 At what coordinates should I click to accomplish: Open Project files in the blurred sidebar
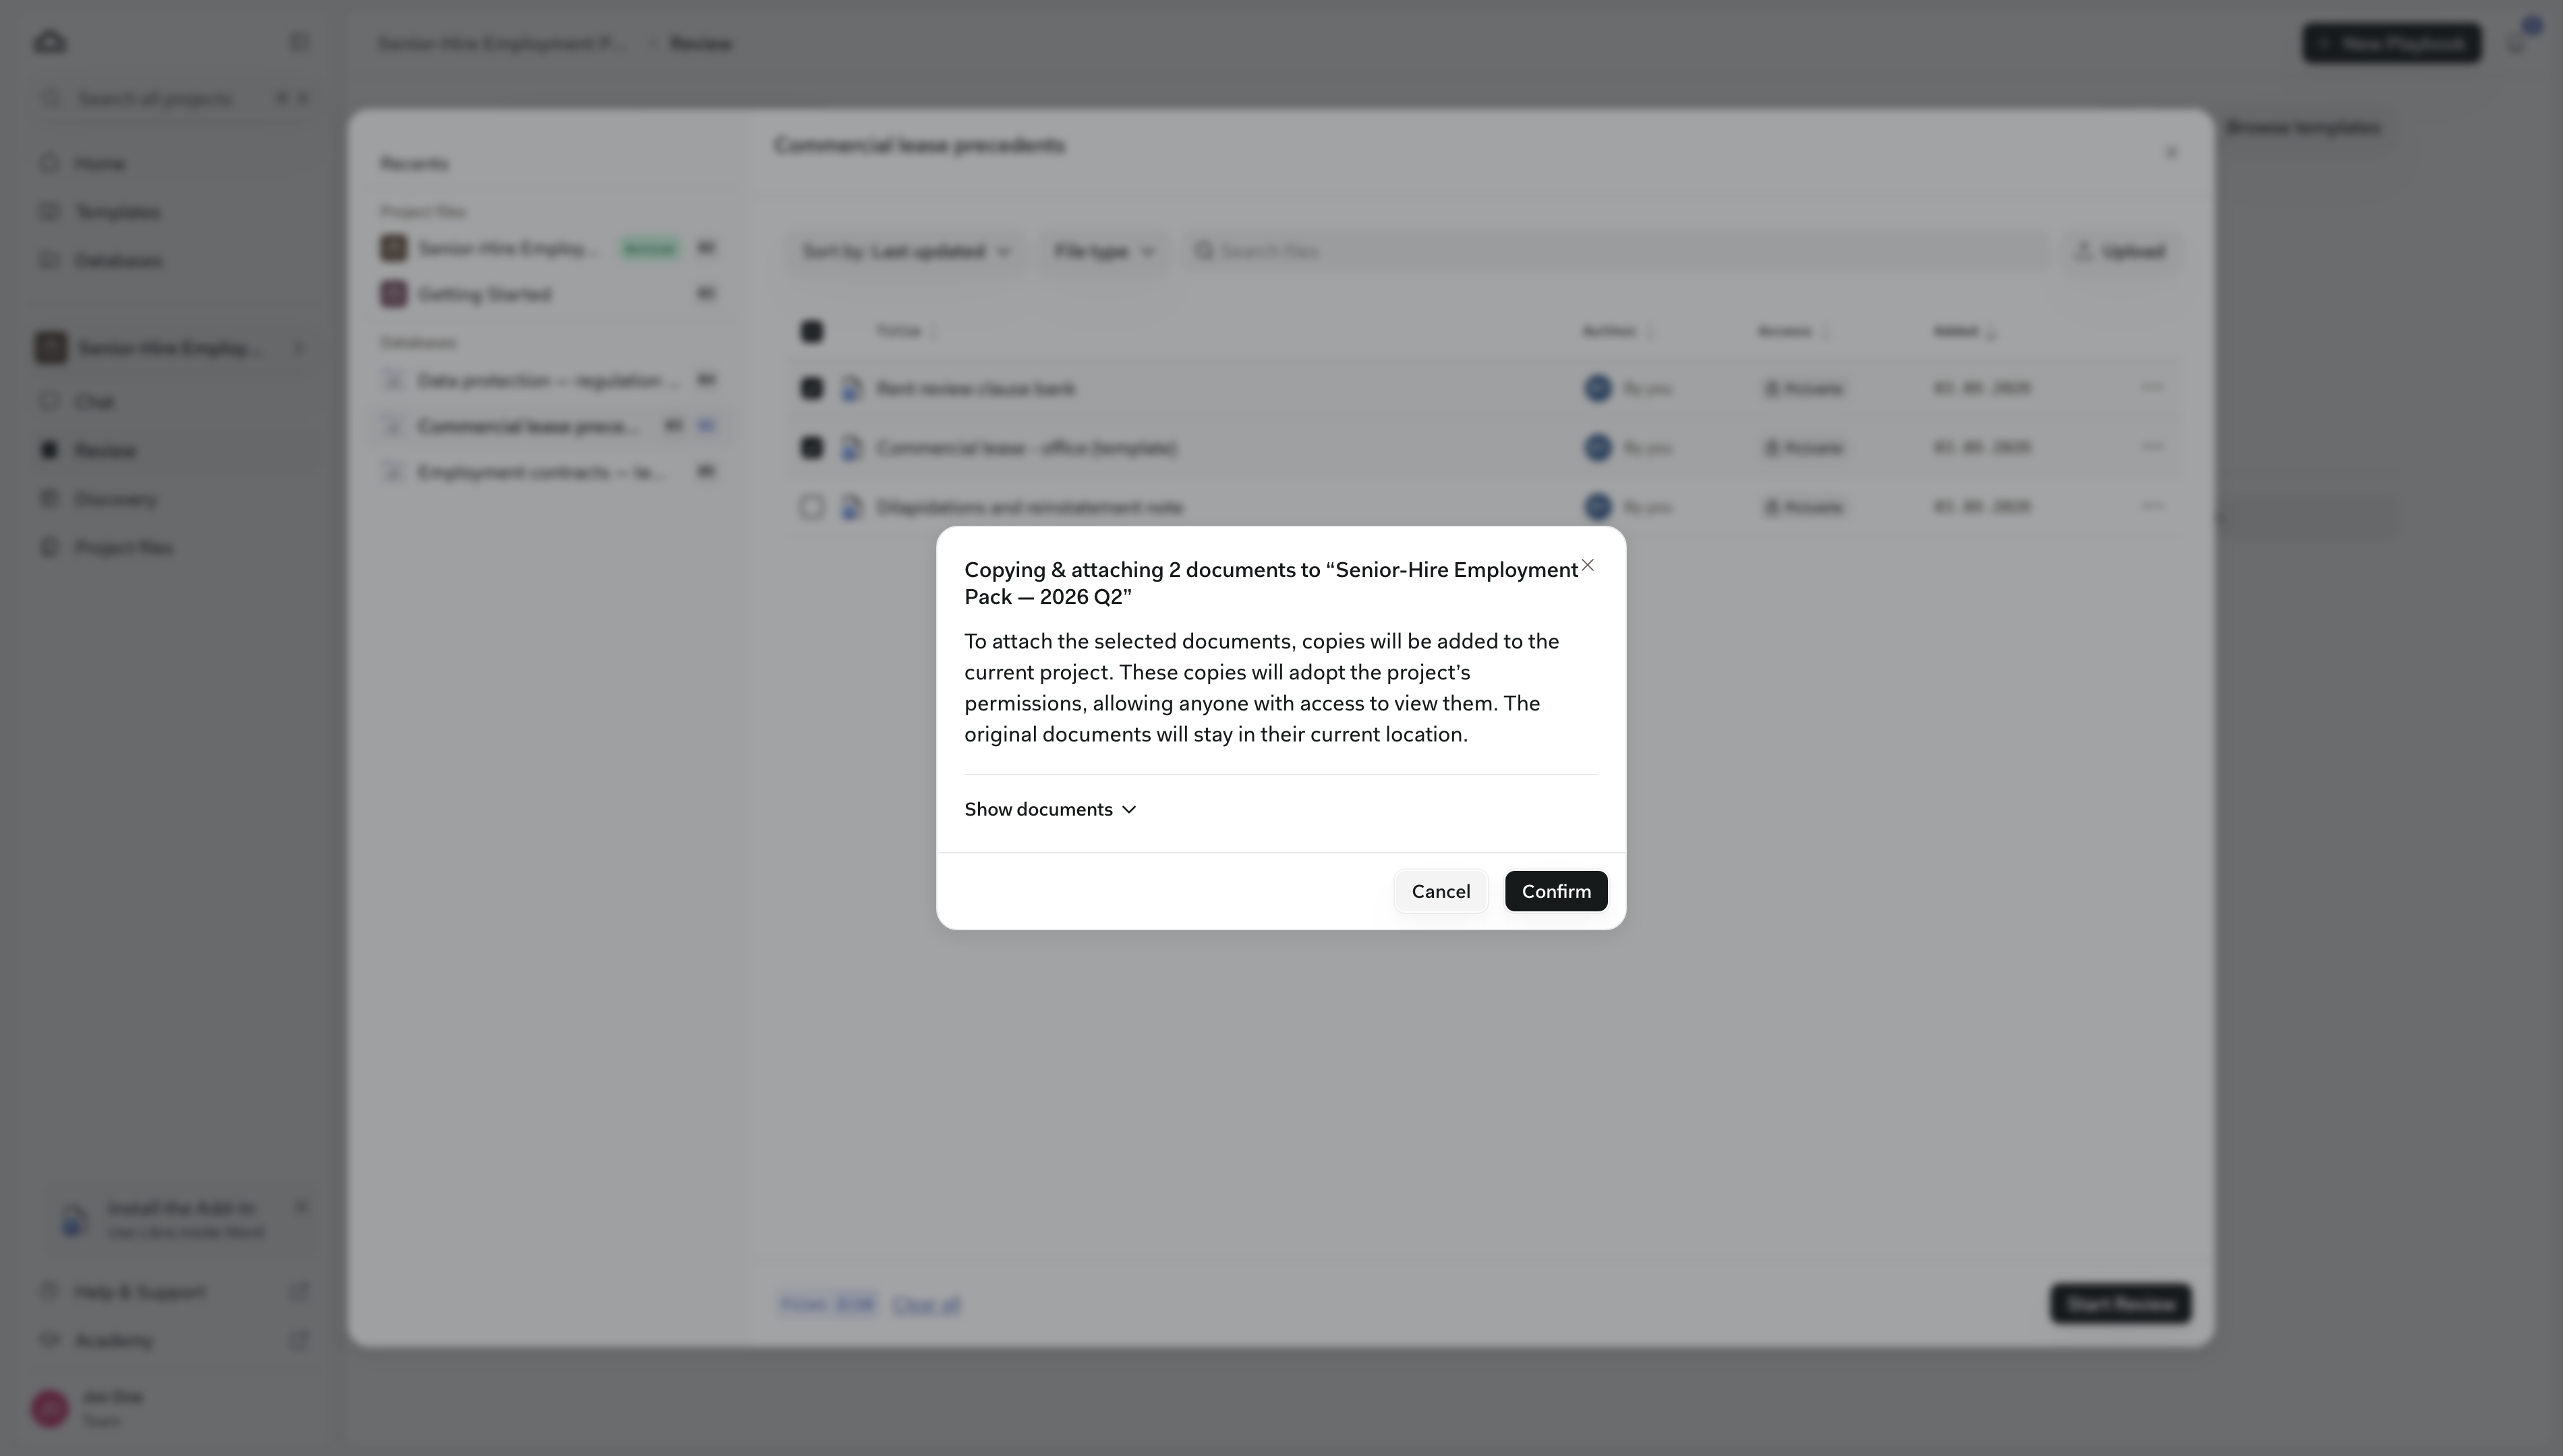tap(123, 547)
